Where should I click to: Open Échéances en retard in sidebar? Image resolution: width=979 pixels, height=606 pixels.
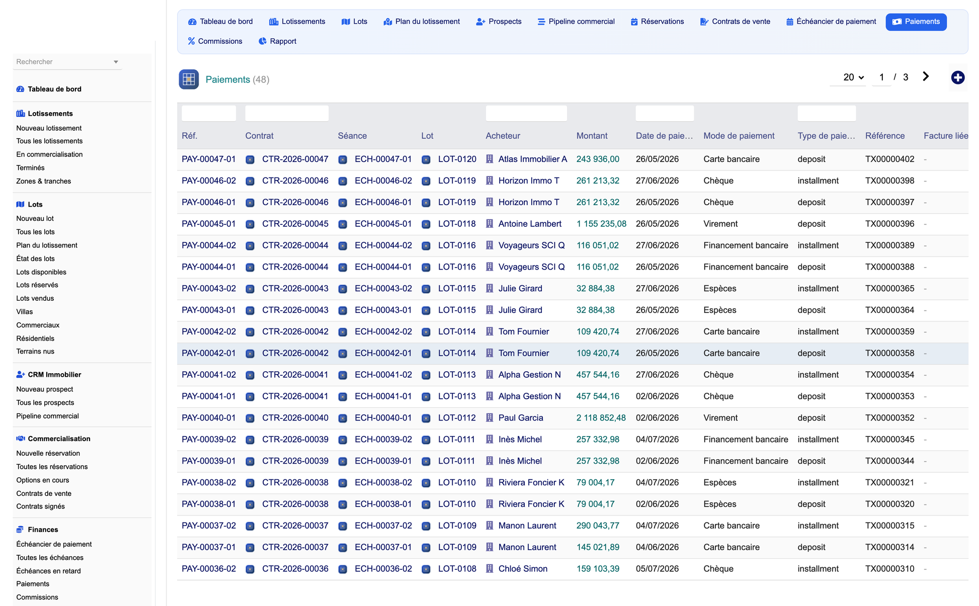48,571
